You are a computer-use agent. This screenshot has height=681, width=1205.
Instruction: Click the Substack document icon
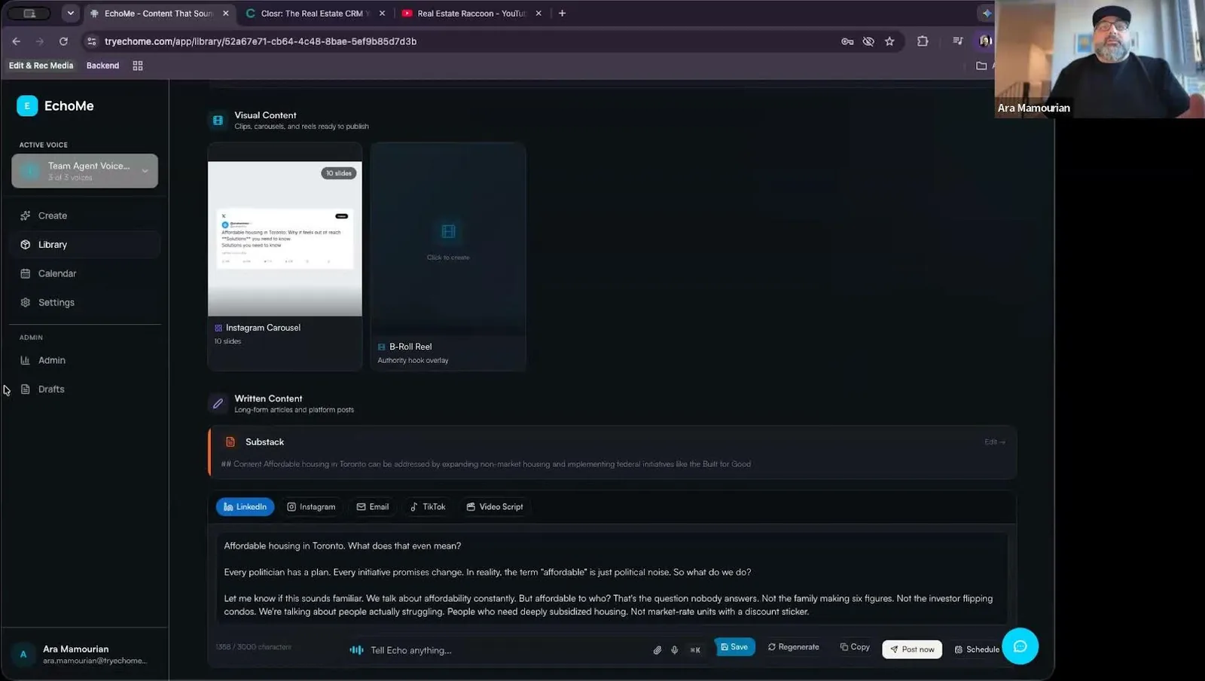pos(230,442)
